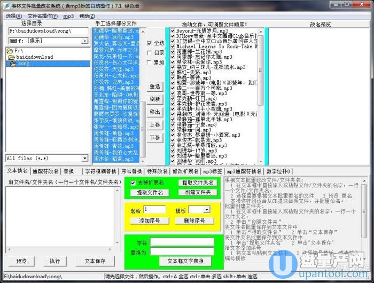Uncheck Beyond-光辉岁月.mp3 checkbox
Screen dimensions: 374x283
pyautogui.click(x=173, y=31)
